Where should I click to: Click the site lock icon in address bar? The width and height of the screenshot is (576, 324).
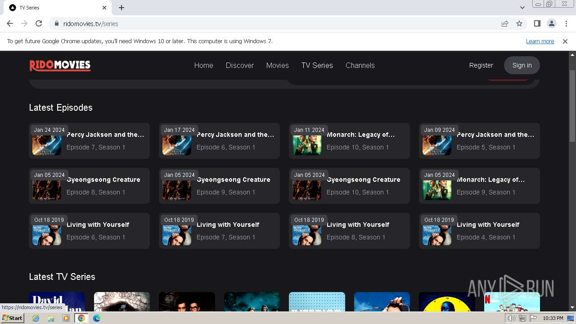point(56,23)
